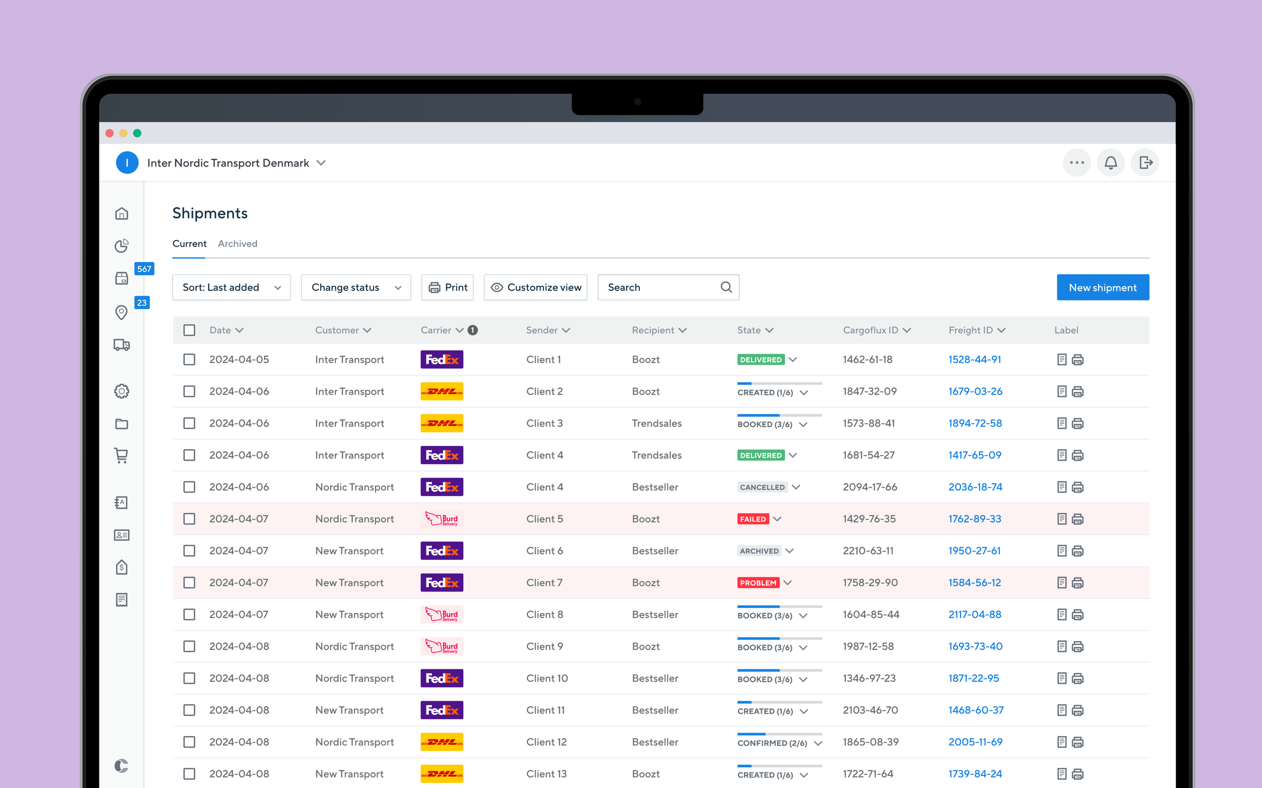Open the settings gear sidebar icon
This screenshot has width=1262, height=788.
pyautogui.click(x=122, y=391)
